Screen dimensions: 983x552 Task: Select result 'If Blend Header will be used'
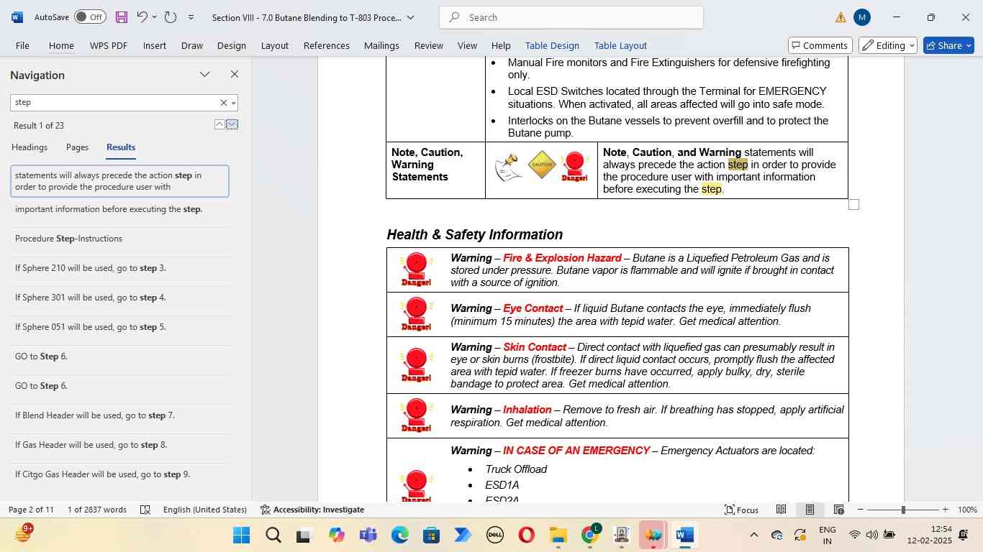point(120,415)
